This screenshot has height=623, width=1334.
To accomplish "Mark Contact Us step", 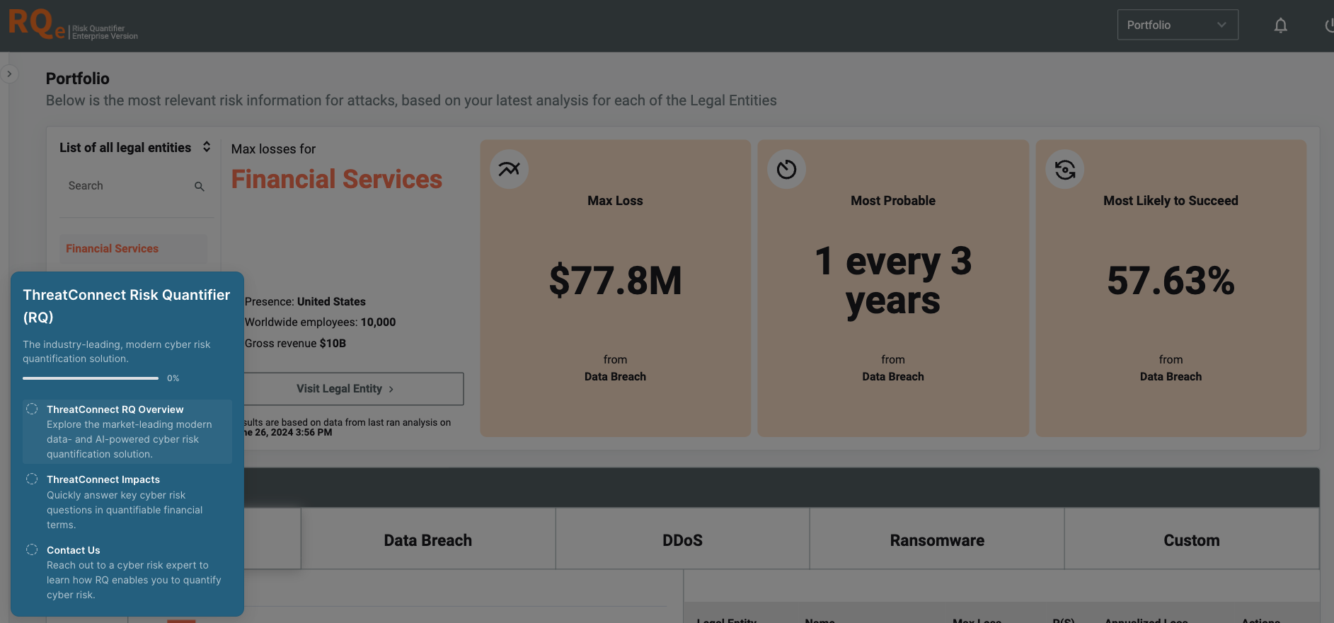I will pos(32,549).
